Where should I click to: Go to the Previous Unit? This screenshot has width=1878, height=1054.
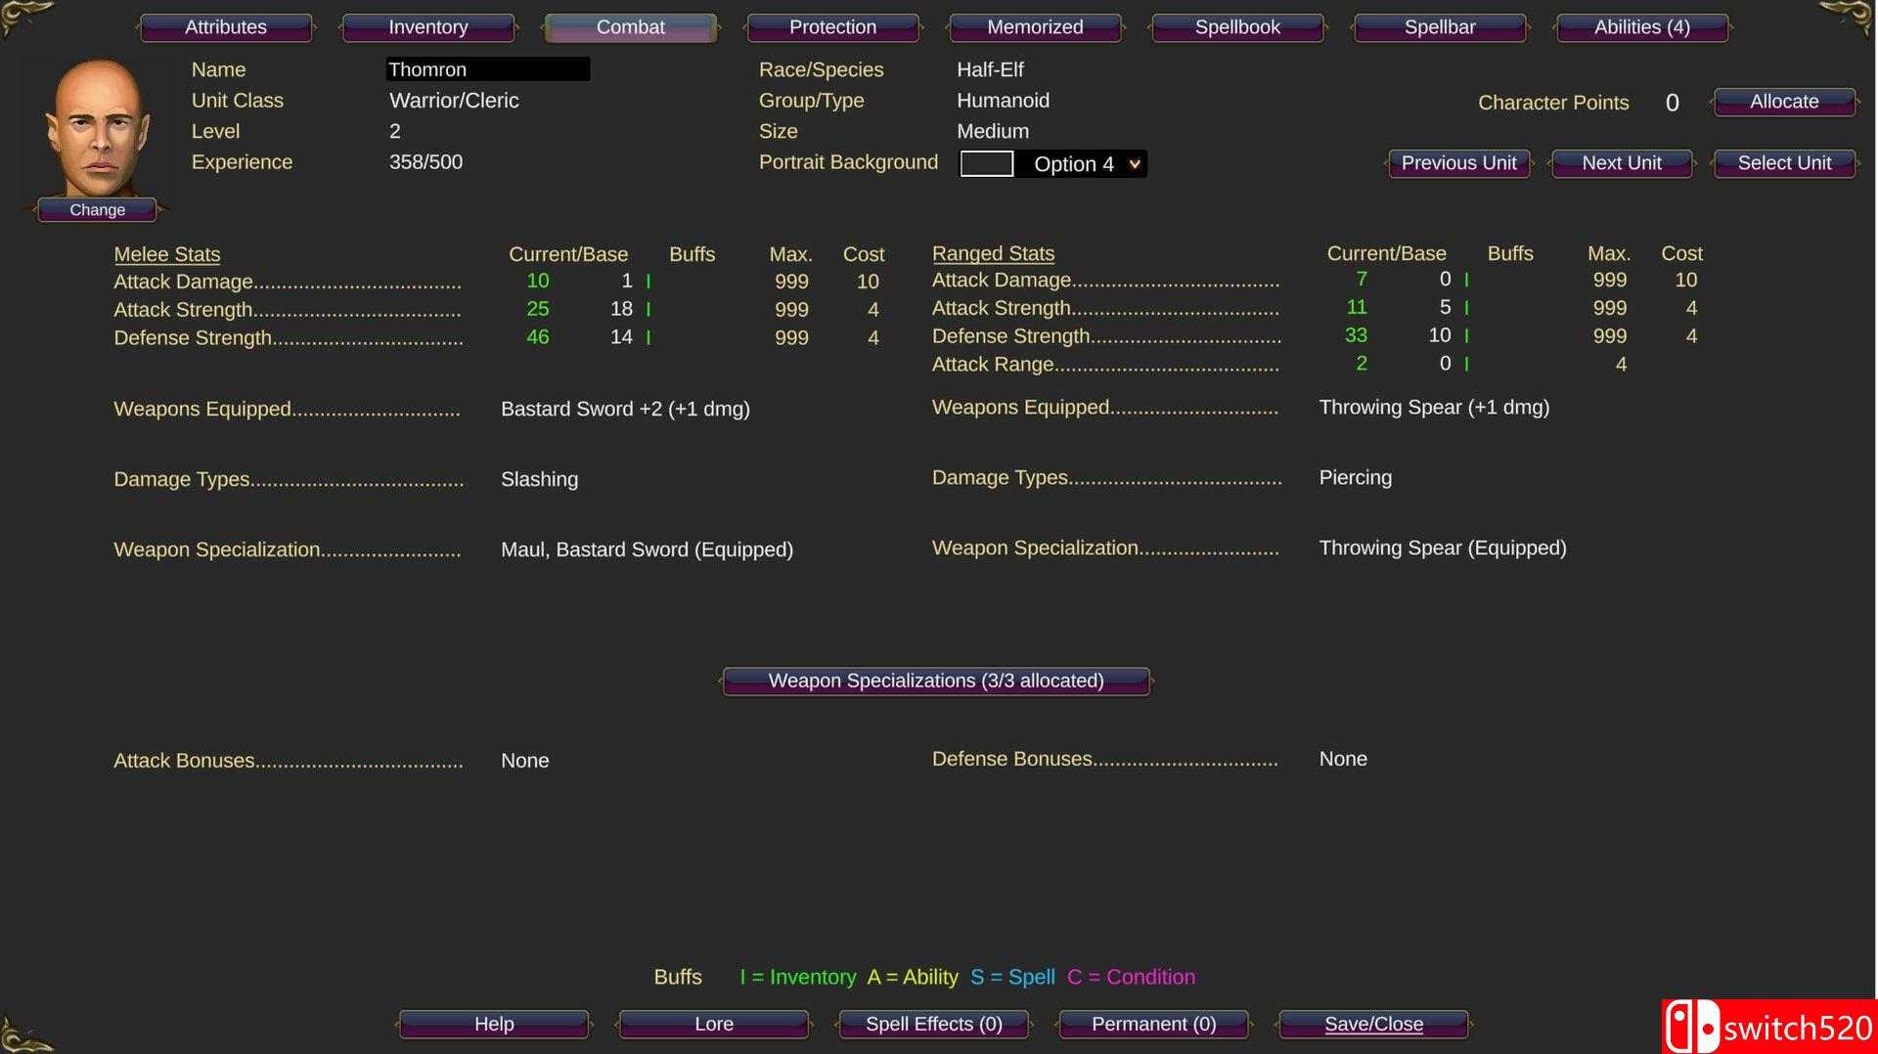point(1458,163)
